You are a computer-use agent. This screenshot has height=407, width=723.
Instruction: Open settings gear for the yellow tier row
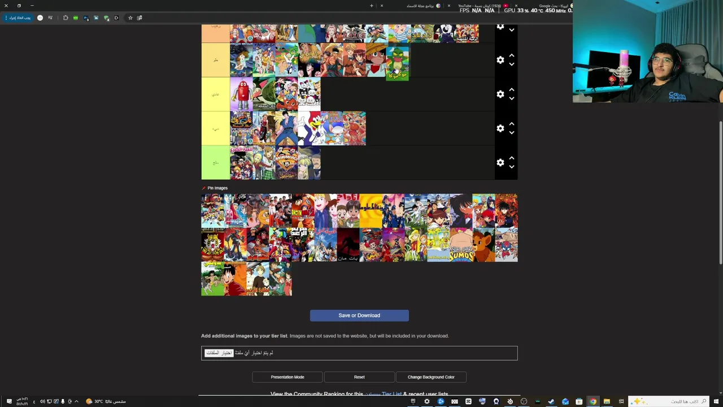[500, 94]
